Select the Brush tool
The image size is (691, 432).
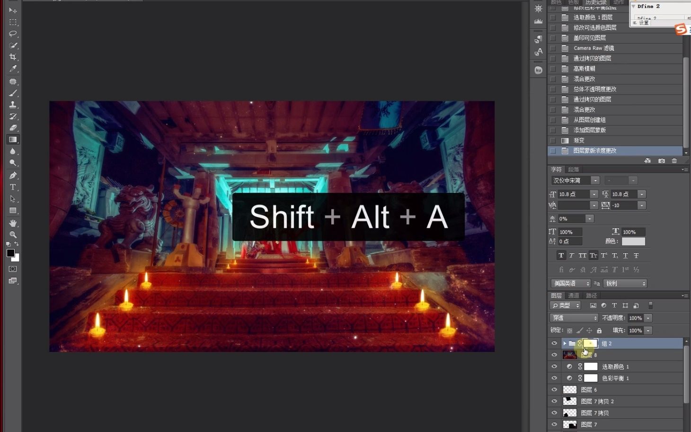pyautogui.click(x=13, y=93)
